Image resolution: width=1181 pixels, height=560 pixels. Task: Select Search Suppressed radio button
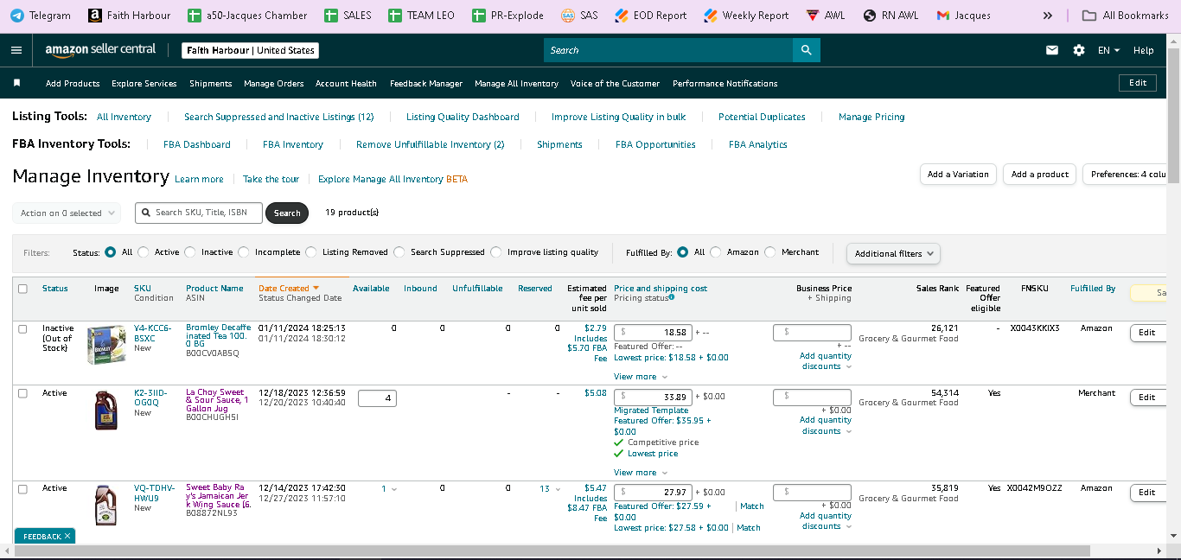coord(399,252)
